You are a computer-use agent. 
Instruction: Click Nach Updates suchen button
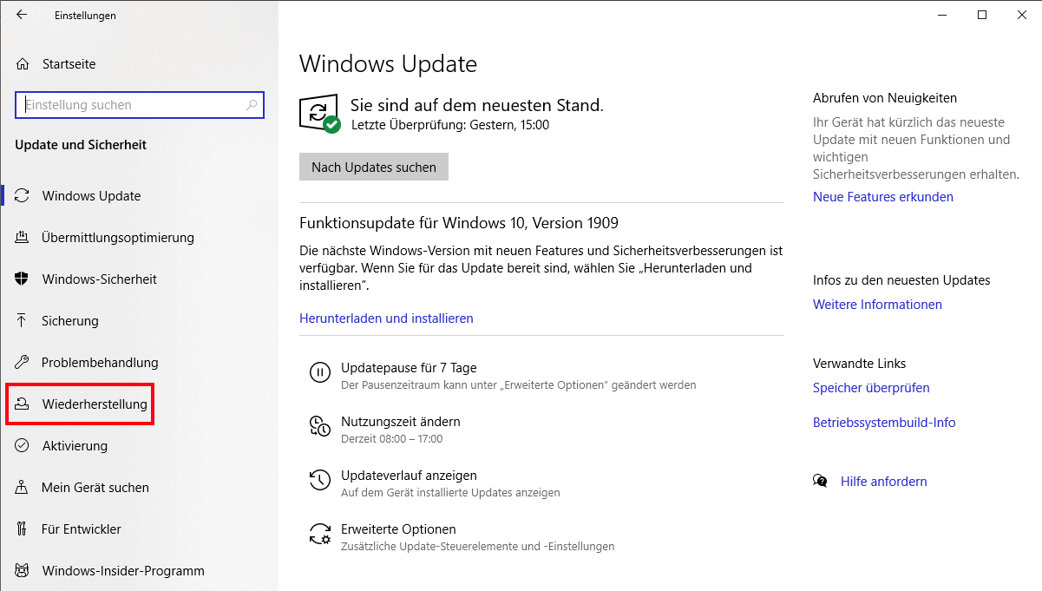374,167
